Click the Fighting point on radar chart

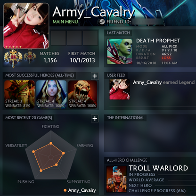[51, 143]
